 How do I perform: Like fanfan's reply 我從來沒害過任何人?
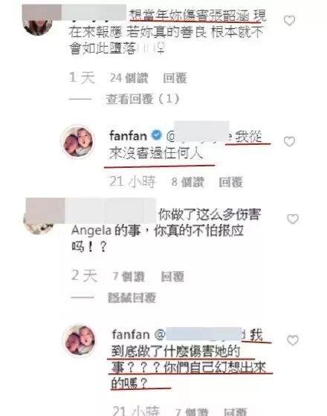pos(289,141)
